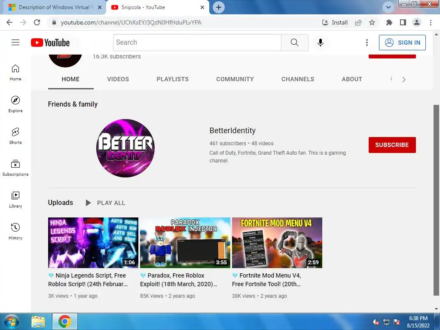Click the page vertical scrollbar thumb
This screenshot has width=440, height=330.
click(x=436, y=200)
